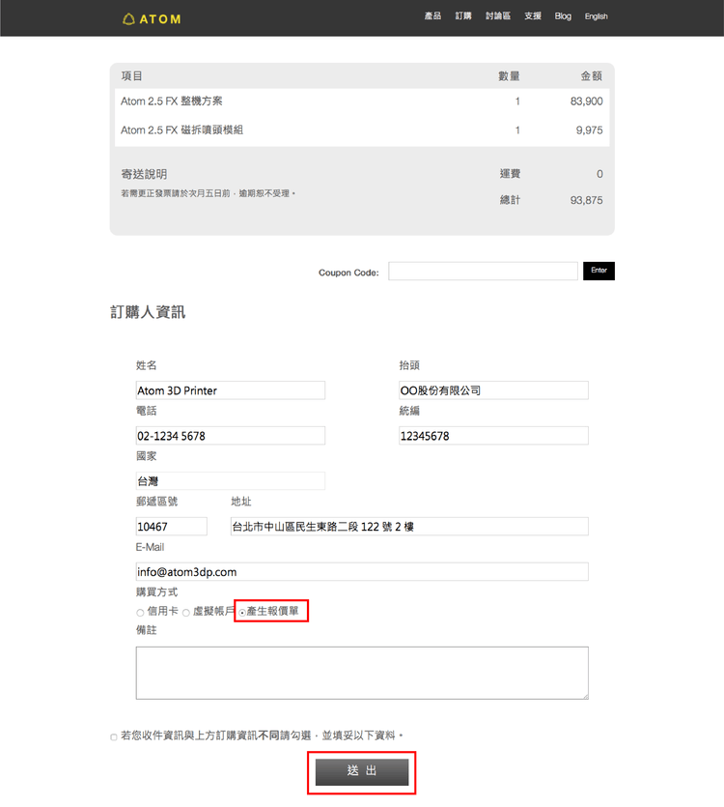Click the 姓名 field containing Atom 3D Printer
Viewport: 724px width, 807px height.
click(231, 390)
